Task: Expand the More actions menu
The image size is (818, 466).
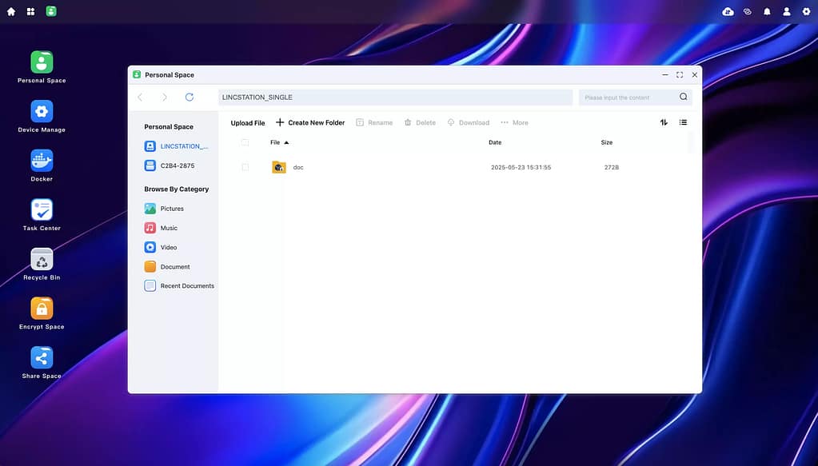Action: point(514,122)
